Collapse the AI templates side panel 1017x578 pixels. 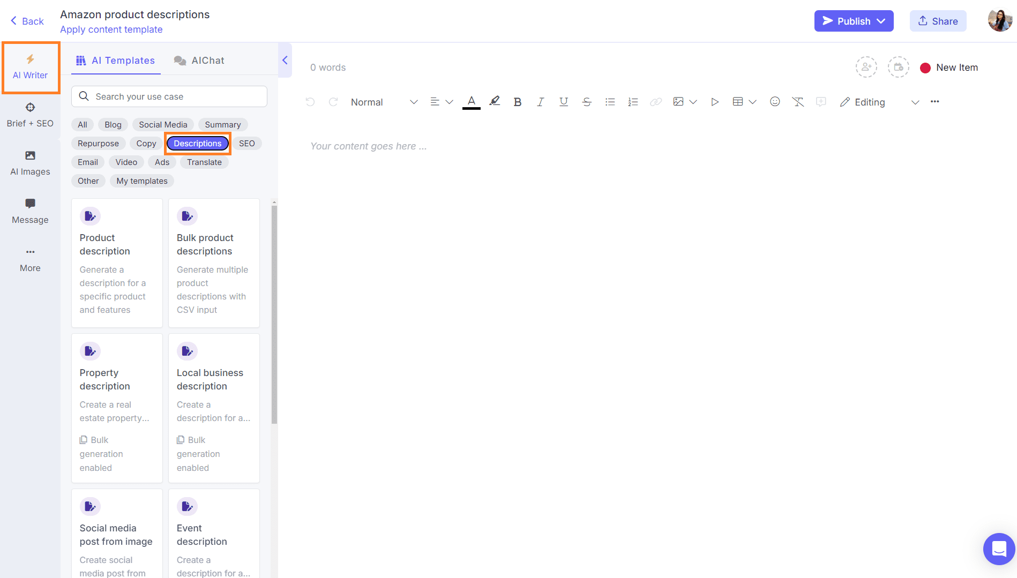click(285, 61)
